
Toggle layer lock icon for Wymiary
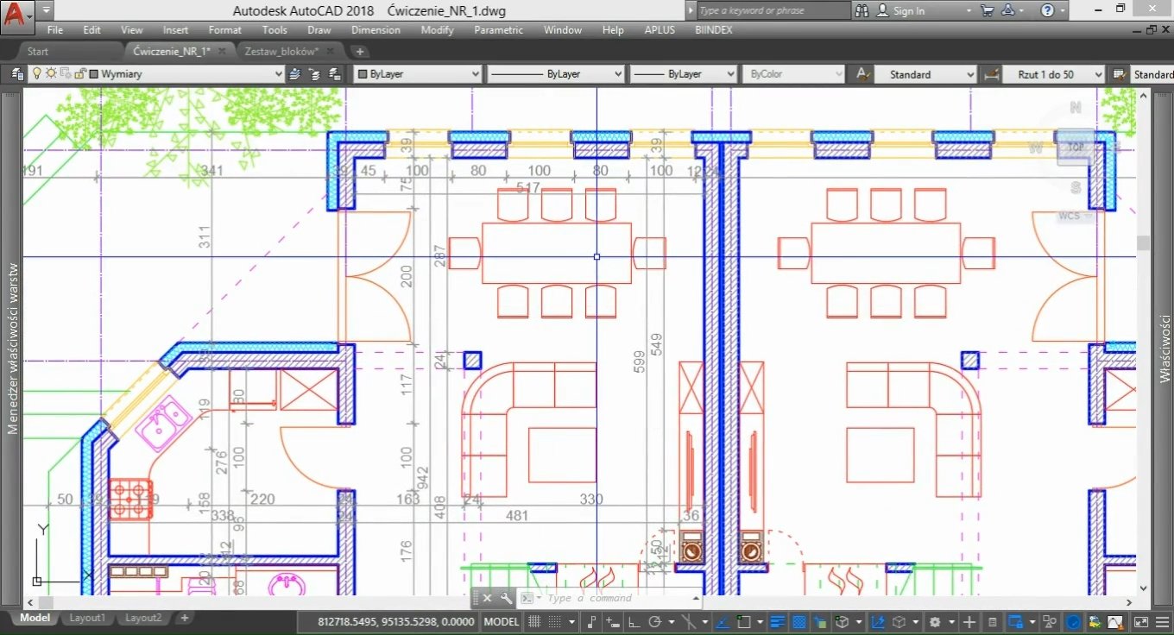79,74
